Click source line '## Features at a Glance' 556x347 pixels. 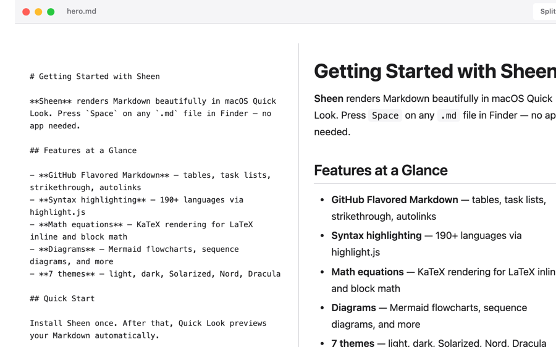tap(83, 151)
